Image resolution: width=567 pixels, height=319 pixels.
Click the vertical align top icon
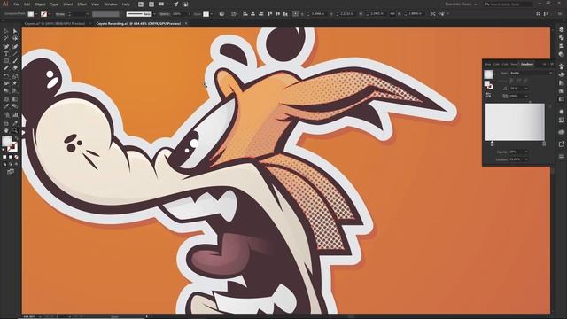point(269,14)
